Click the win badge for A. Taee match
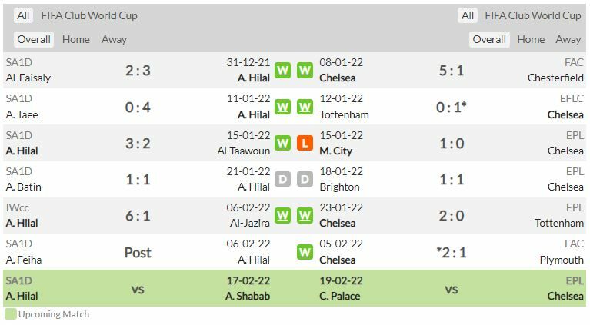 click(283, 107)
